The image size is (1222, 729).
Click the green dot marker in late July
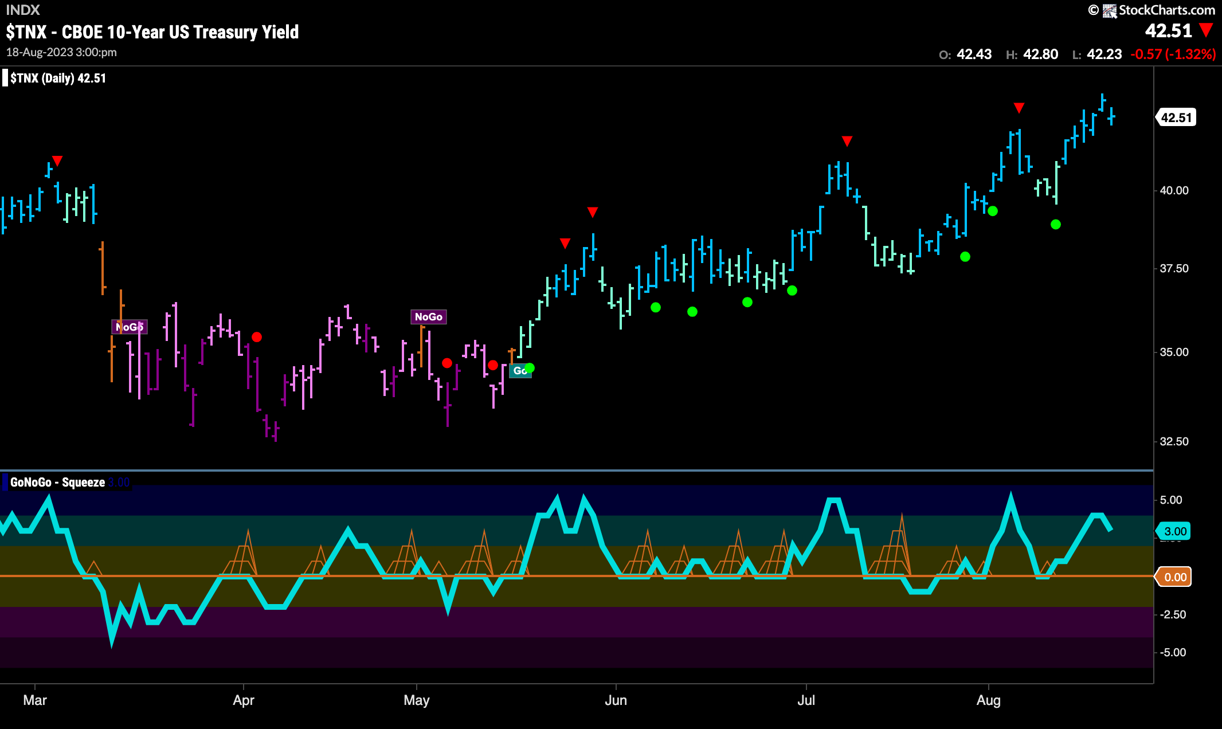point(965,257)
